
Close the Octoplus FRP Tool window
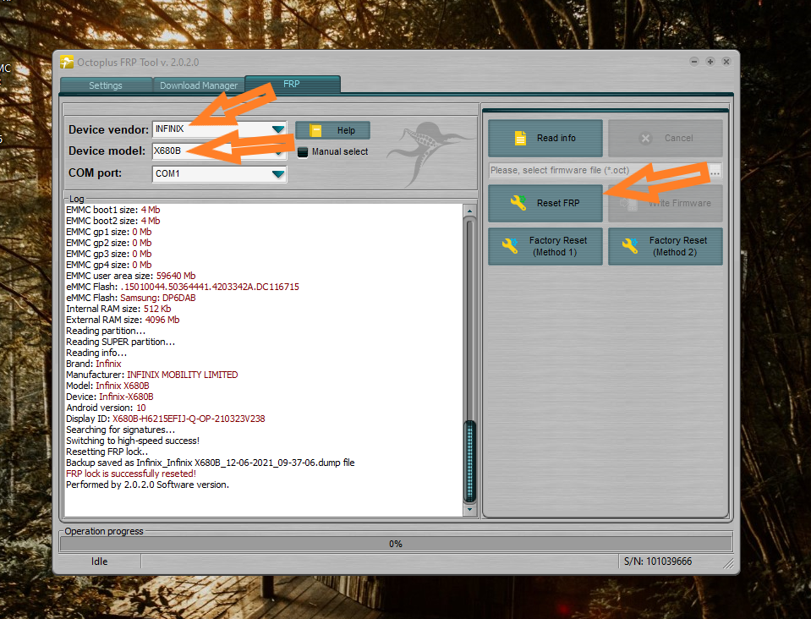726,62
